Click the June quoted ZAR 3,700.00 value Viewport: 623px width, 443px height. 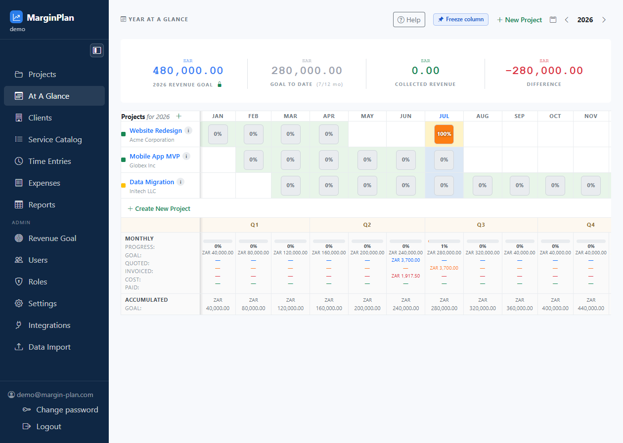pos(405,260)
